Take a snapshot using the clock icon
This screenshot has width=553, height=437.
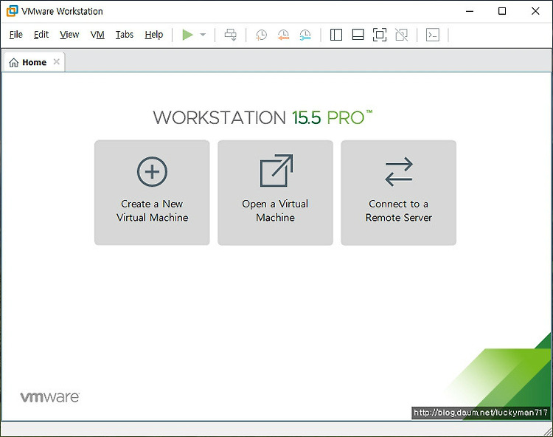click(x=261, y=35)
